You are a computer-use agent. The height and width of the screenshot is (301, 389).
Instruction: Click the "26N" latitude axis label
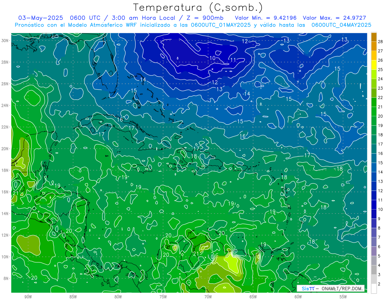(6, 84)
